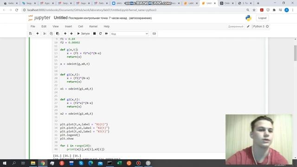
Task: Cut selected cells with the scissors icon
Action: tap(45, 33)
